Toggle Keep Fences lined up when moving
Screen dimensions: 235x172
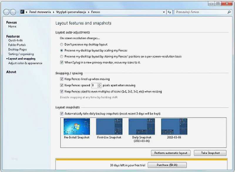pyautogui.click(x=62, y=79)
